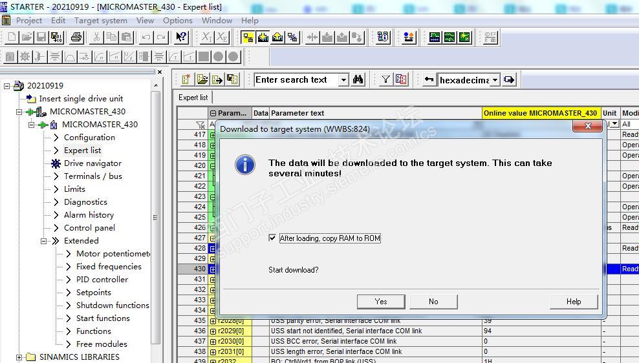The height and width of the screenshot is (363, 639).
Task: Click the Cut scissors icon
Action: 96,37
